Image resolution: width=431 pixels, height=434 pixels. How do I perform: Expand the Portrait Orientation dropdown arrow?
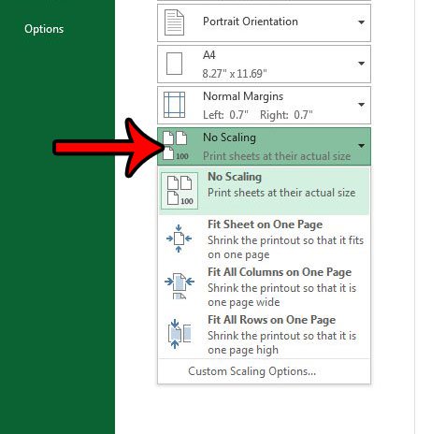click(361, 22)
